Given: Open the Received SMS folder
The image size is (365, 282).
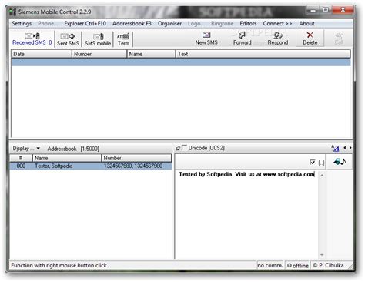Looking at the screenshot, I should pos(32,39).
